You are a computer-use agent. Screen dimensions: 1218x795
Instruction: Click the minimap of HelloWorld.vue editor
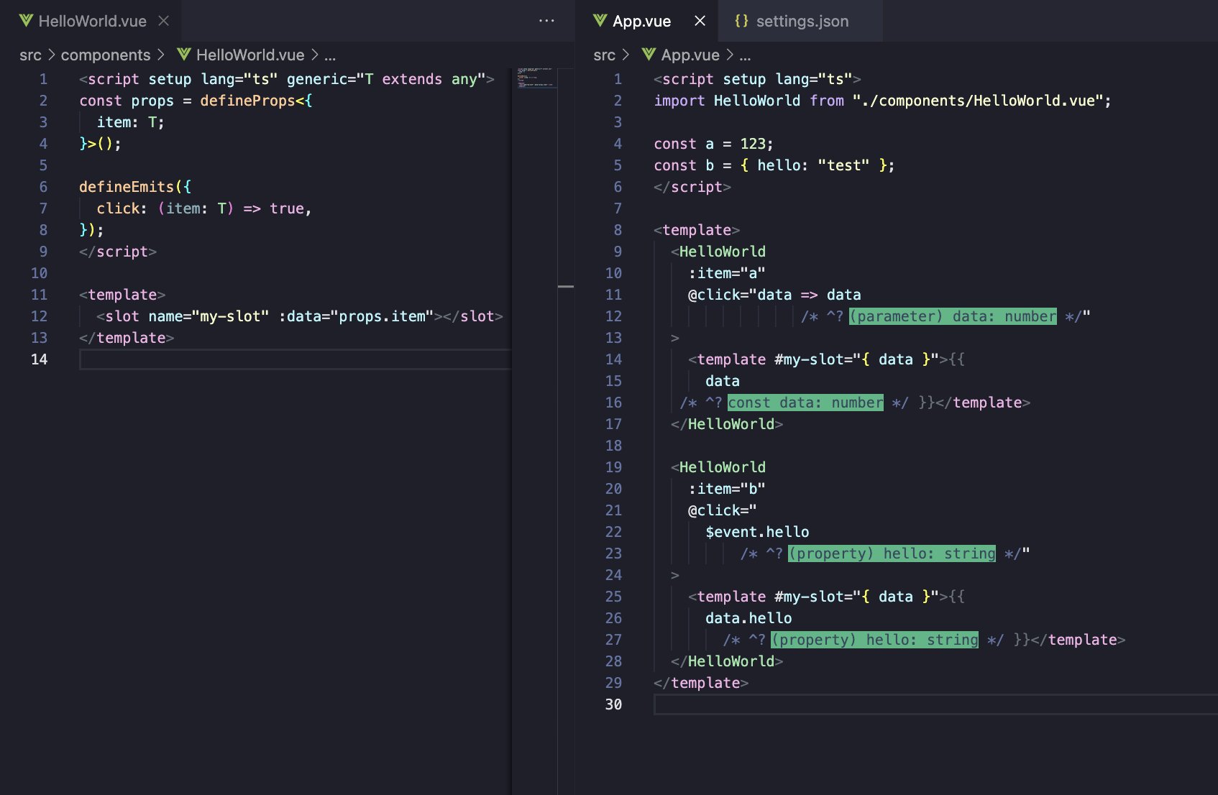click(536, 78)
